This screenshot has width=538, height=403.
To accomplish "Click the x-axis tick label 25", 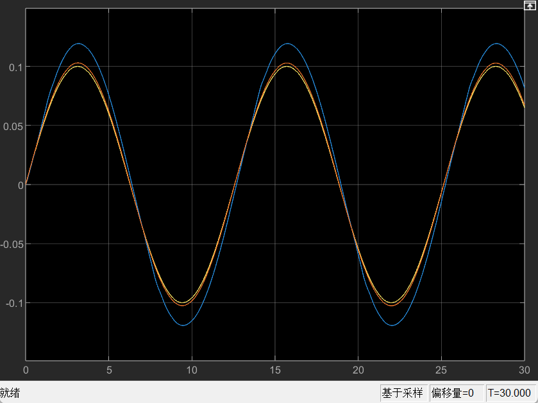I will [441, 370].
